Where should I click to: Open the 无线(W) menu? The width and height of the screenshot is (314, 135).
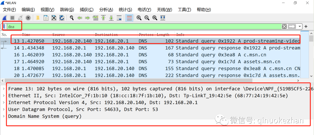click(x=164, y=10)
